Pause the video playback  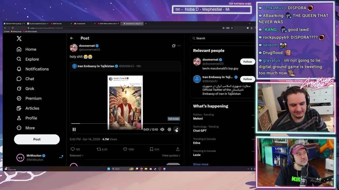(74, 130)
